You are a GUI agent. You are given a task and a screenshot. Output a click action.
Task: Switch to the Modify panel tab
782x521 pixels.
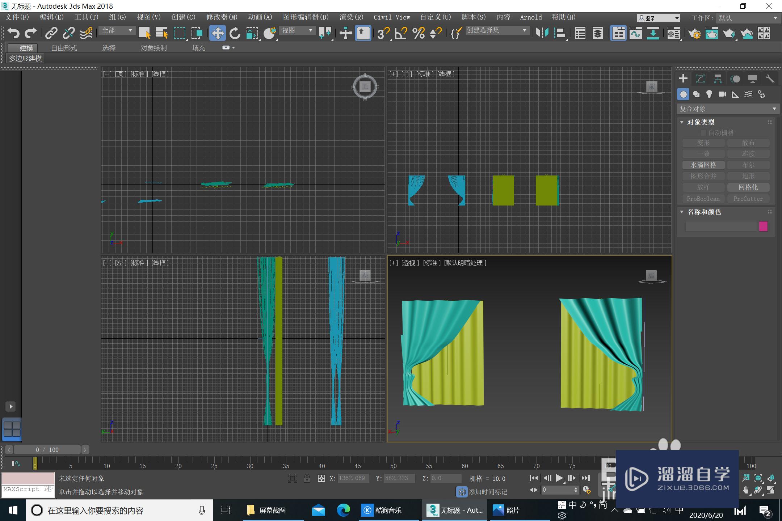click(x=701, y=79)
